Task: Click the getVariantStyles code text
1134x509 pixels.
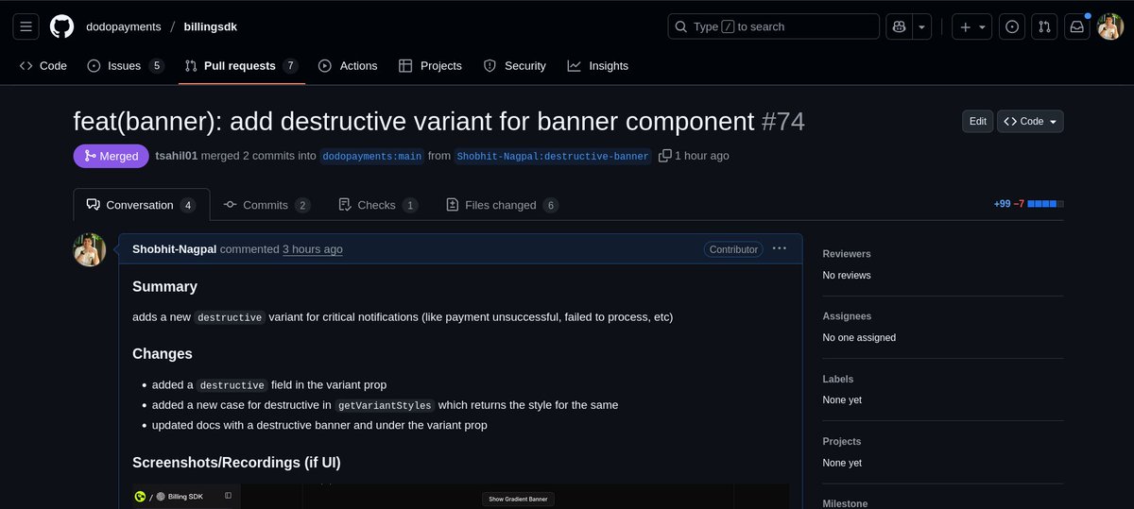Action: (385, 405)
